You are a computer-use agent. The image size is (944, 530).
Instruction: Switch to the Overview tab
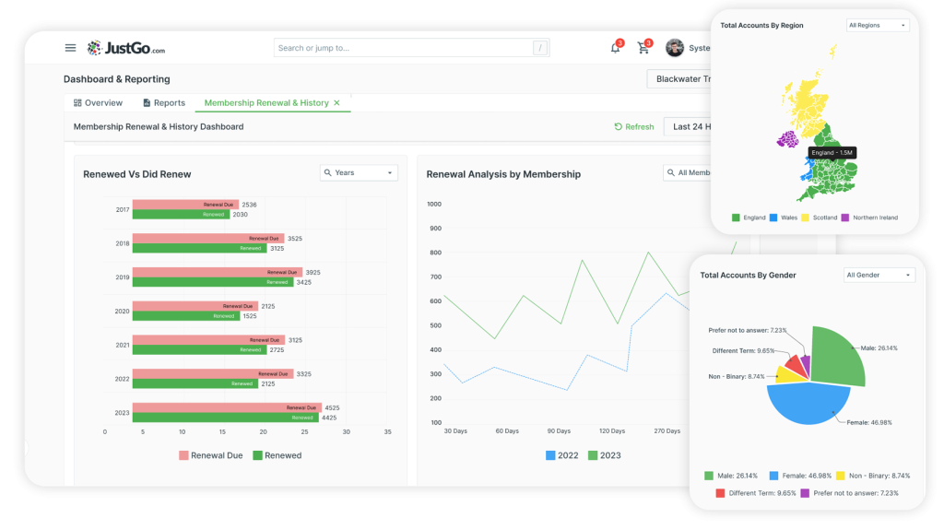tap(98, 103)
